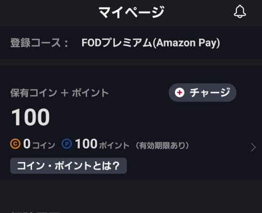Image resolution: width=262 pixels, height=213 pixels.
Task: Open the チャージ button
Action: click(202, 93)
